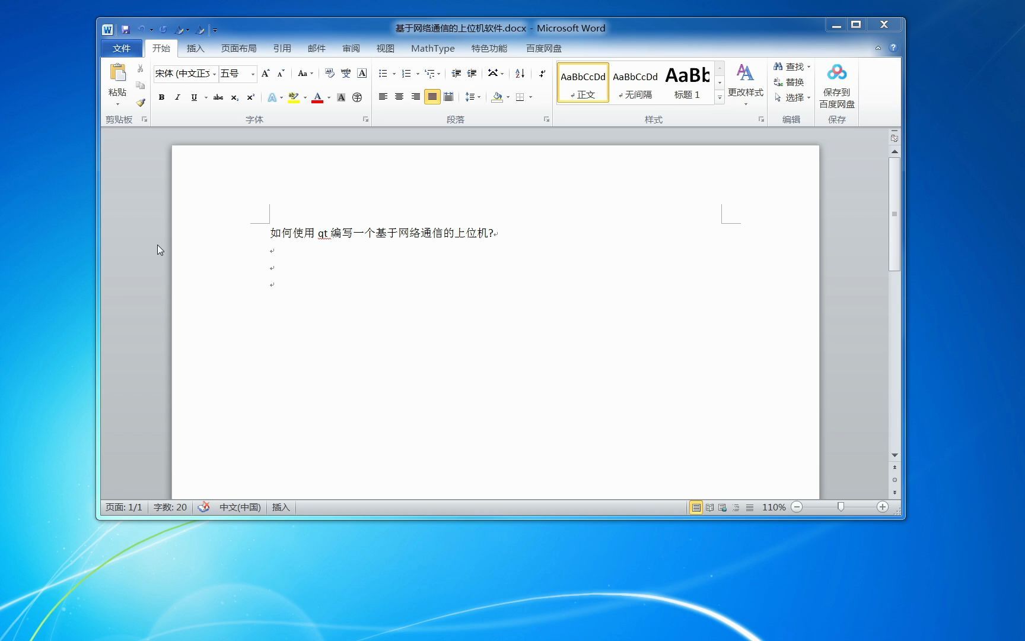Switch to the 页面布局 tab

(x=239, y=49)
